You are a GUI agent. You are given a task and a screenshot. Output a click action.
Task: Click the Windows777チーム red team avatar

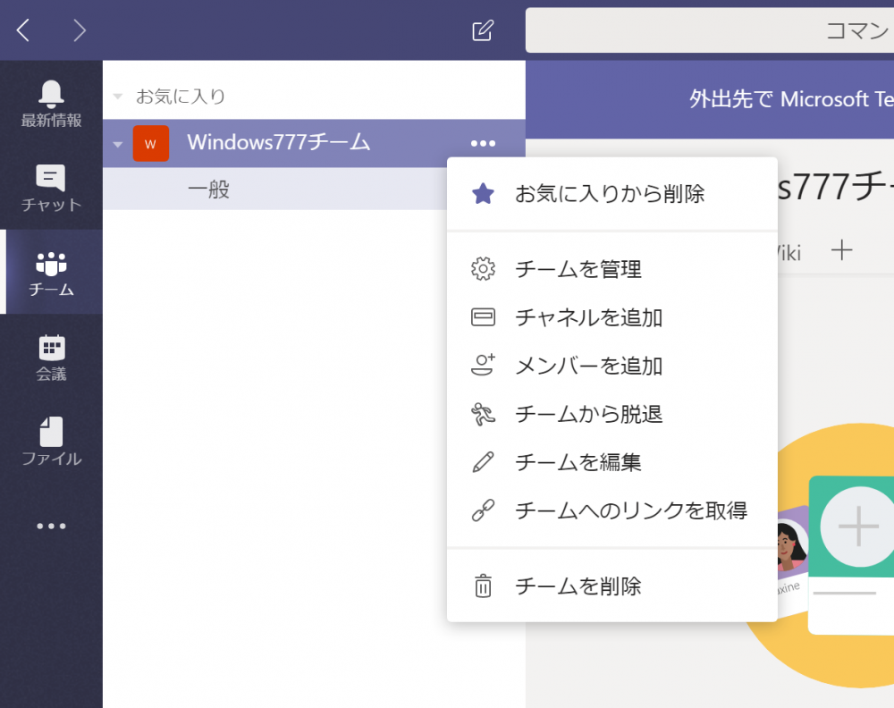point(150,143)
